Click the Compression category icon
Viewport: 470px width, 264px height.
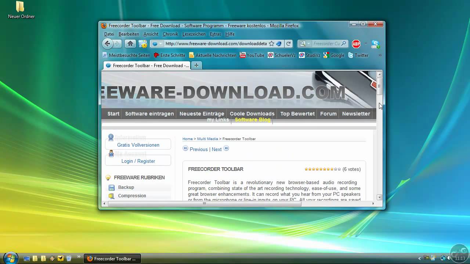point(112,196)
